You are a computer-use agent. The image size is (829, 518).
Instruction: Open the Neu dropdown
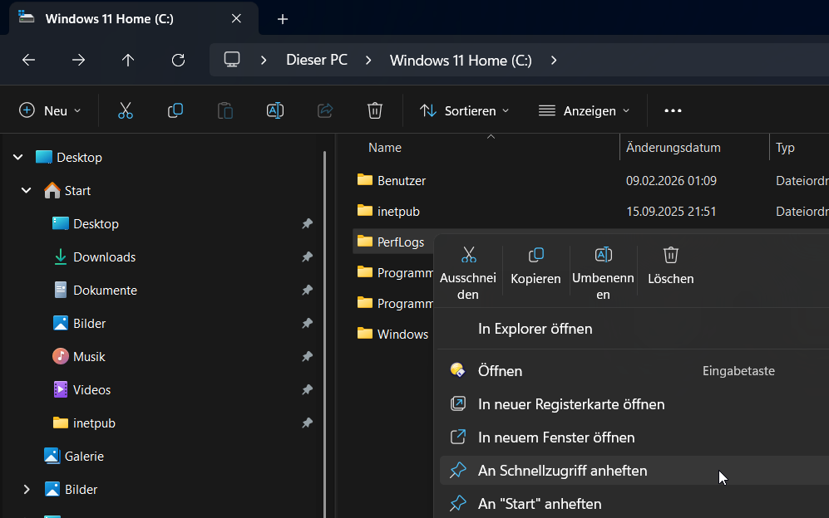click(50, 110)
